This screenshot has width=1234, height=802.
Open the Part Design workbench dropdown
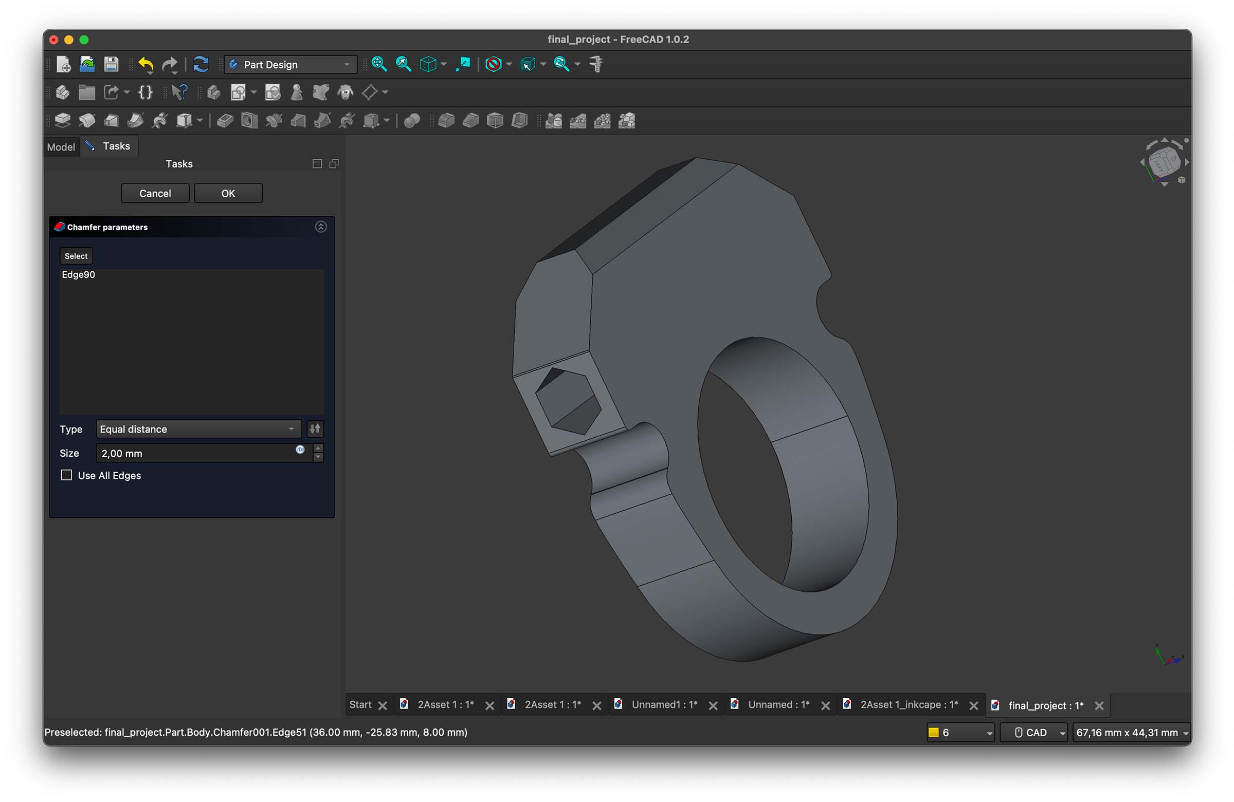pos(291,65)
